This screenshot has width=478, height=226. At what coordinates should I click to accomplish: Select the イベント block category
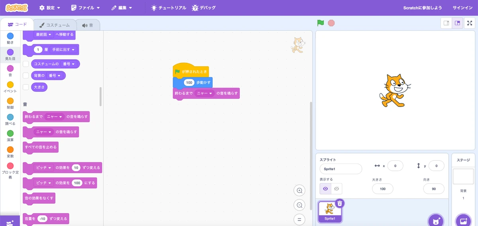[10, 87]
